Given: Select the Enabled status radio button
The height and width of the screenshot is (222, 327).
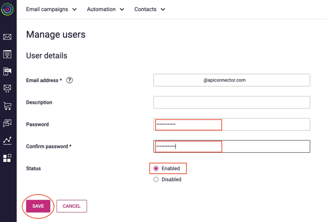Looking at the screenshot, I should 156,168.
